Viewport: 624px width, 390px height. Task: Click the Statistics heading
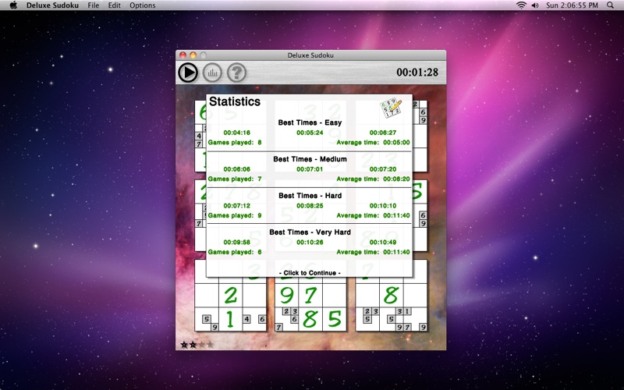coord(235,102)
